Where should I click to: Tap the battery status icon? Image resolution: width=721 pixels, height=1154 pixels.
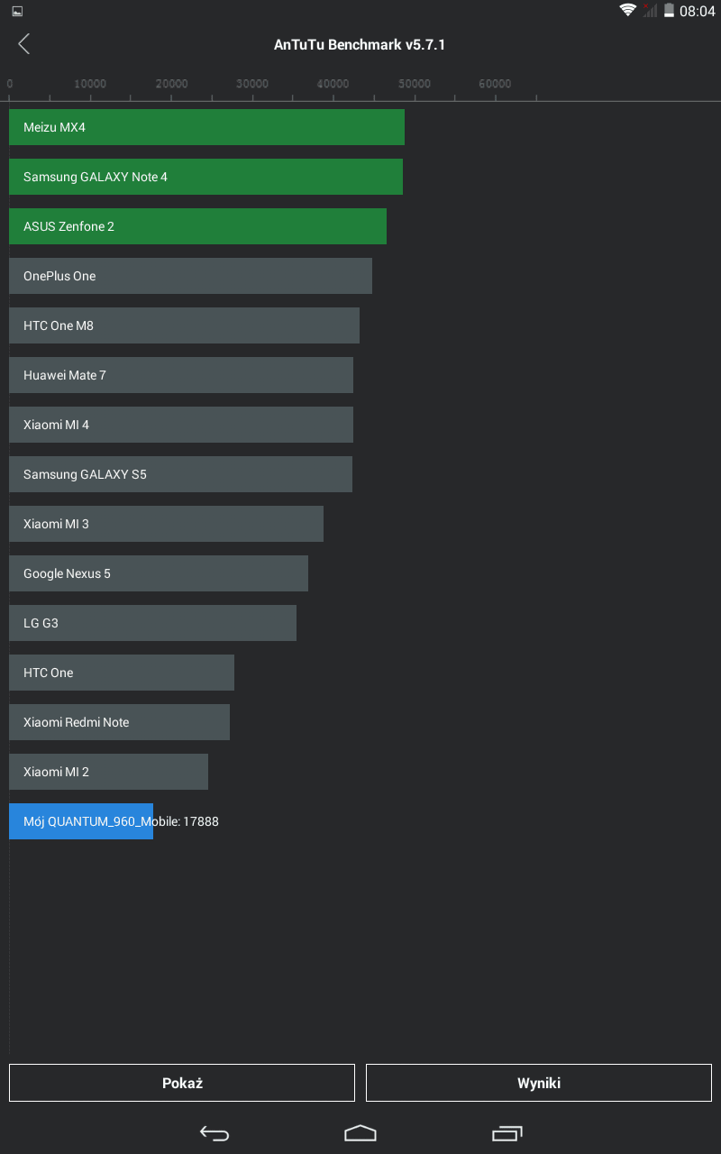[x=669, y=11]
